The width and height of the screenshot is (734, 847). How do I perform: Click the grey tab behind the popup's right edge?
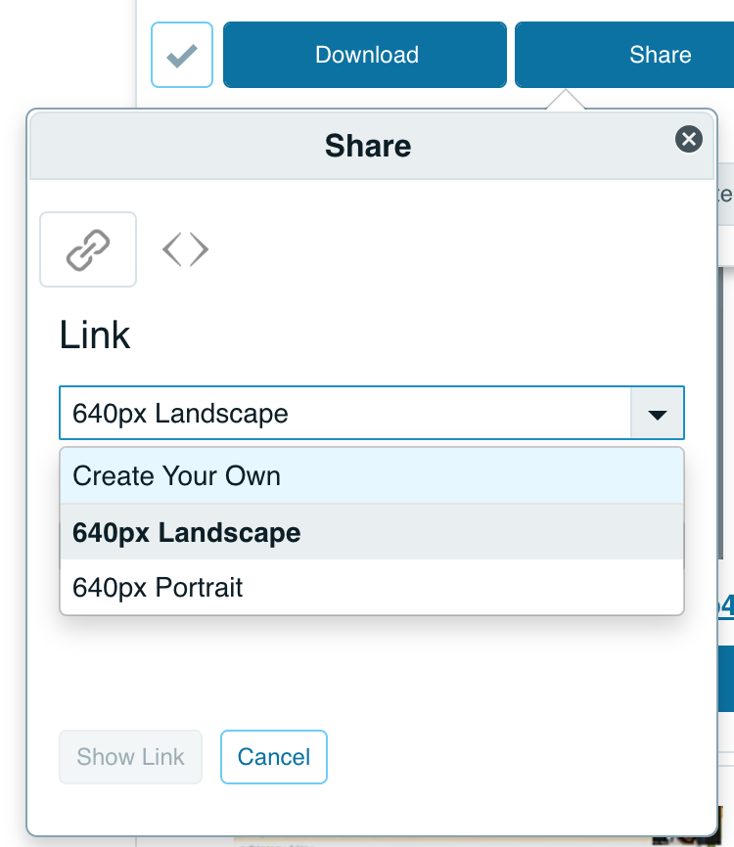[x=725, y=195]
